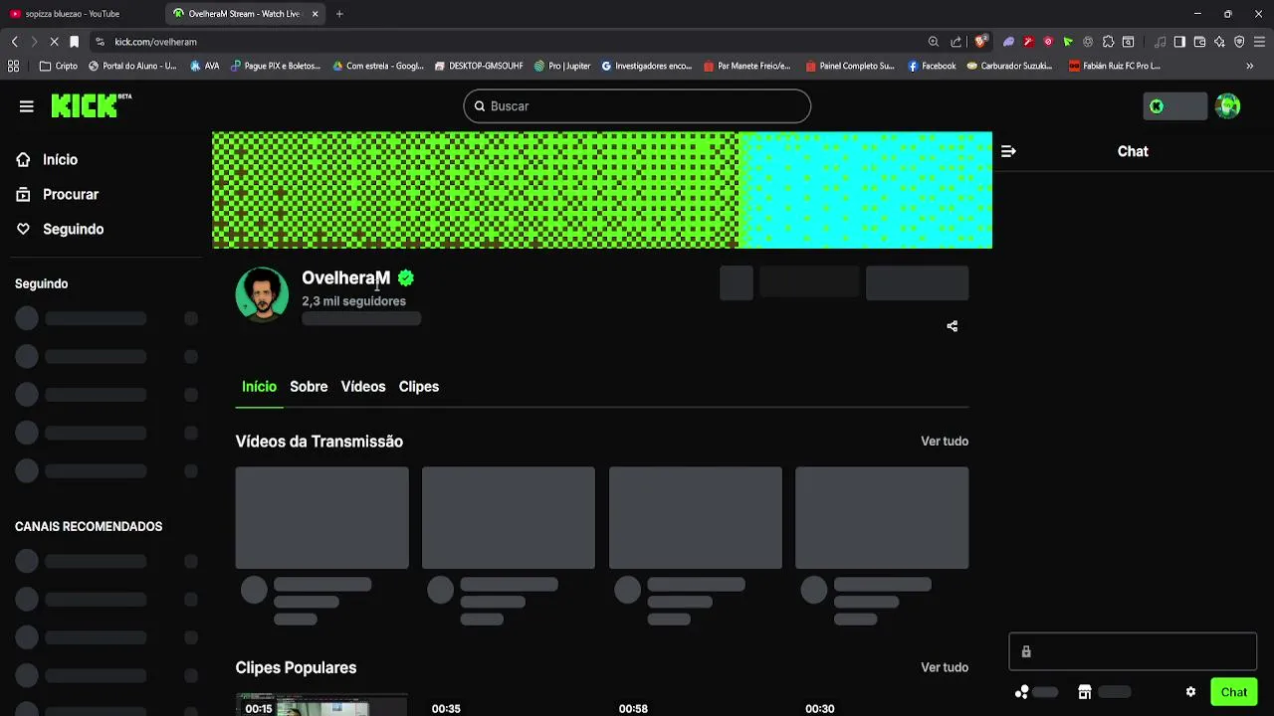This screenshot has height=716, width=1274.
Task: Click the green verified badge beside OvelheraM
Action: [x=406, y=278]
